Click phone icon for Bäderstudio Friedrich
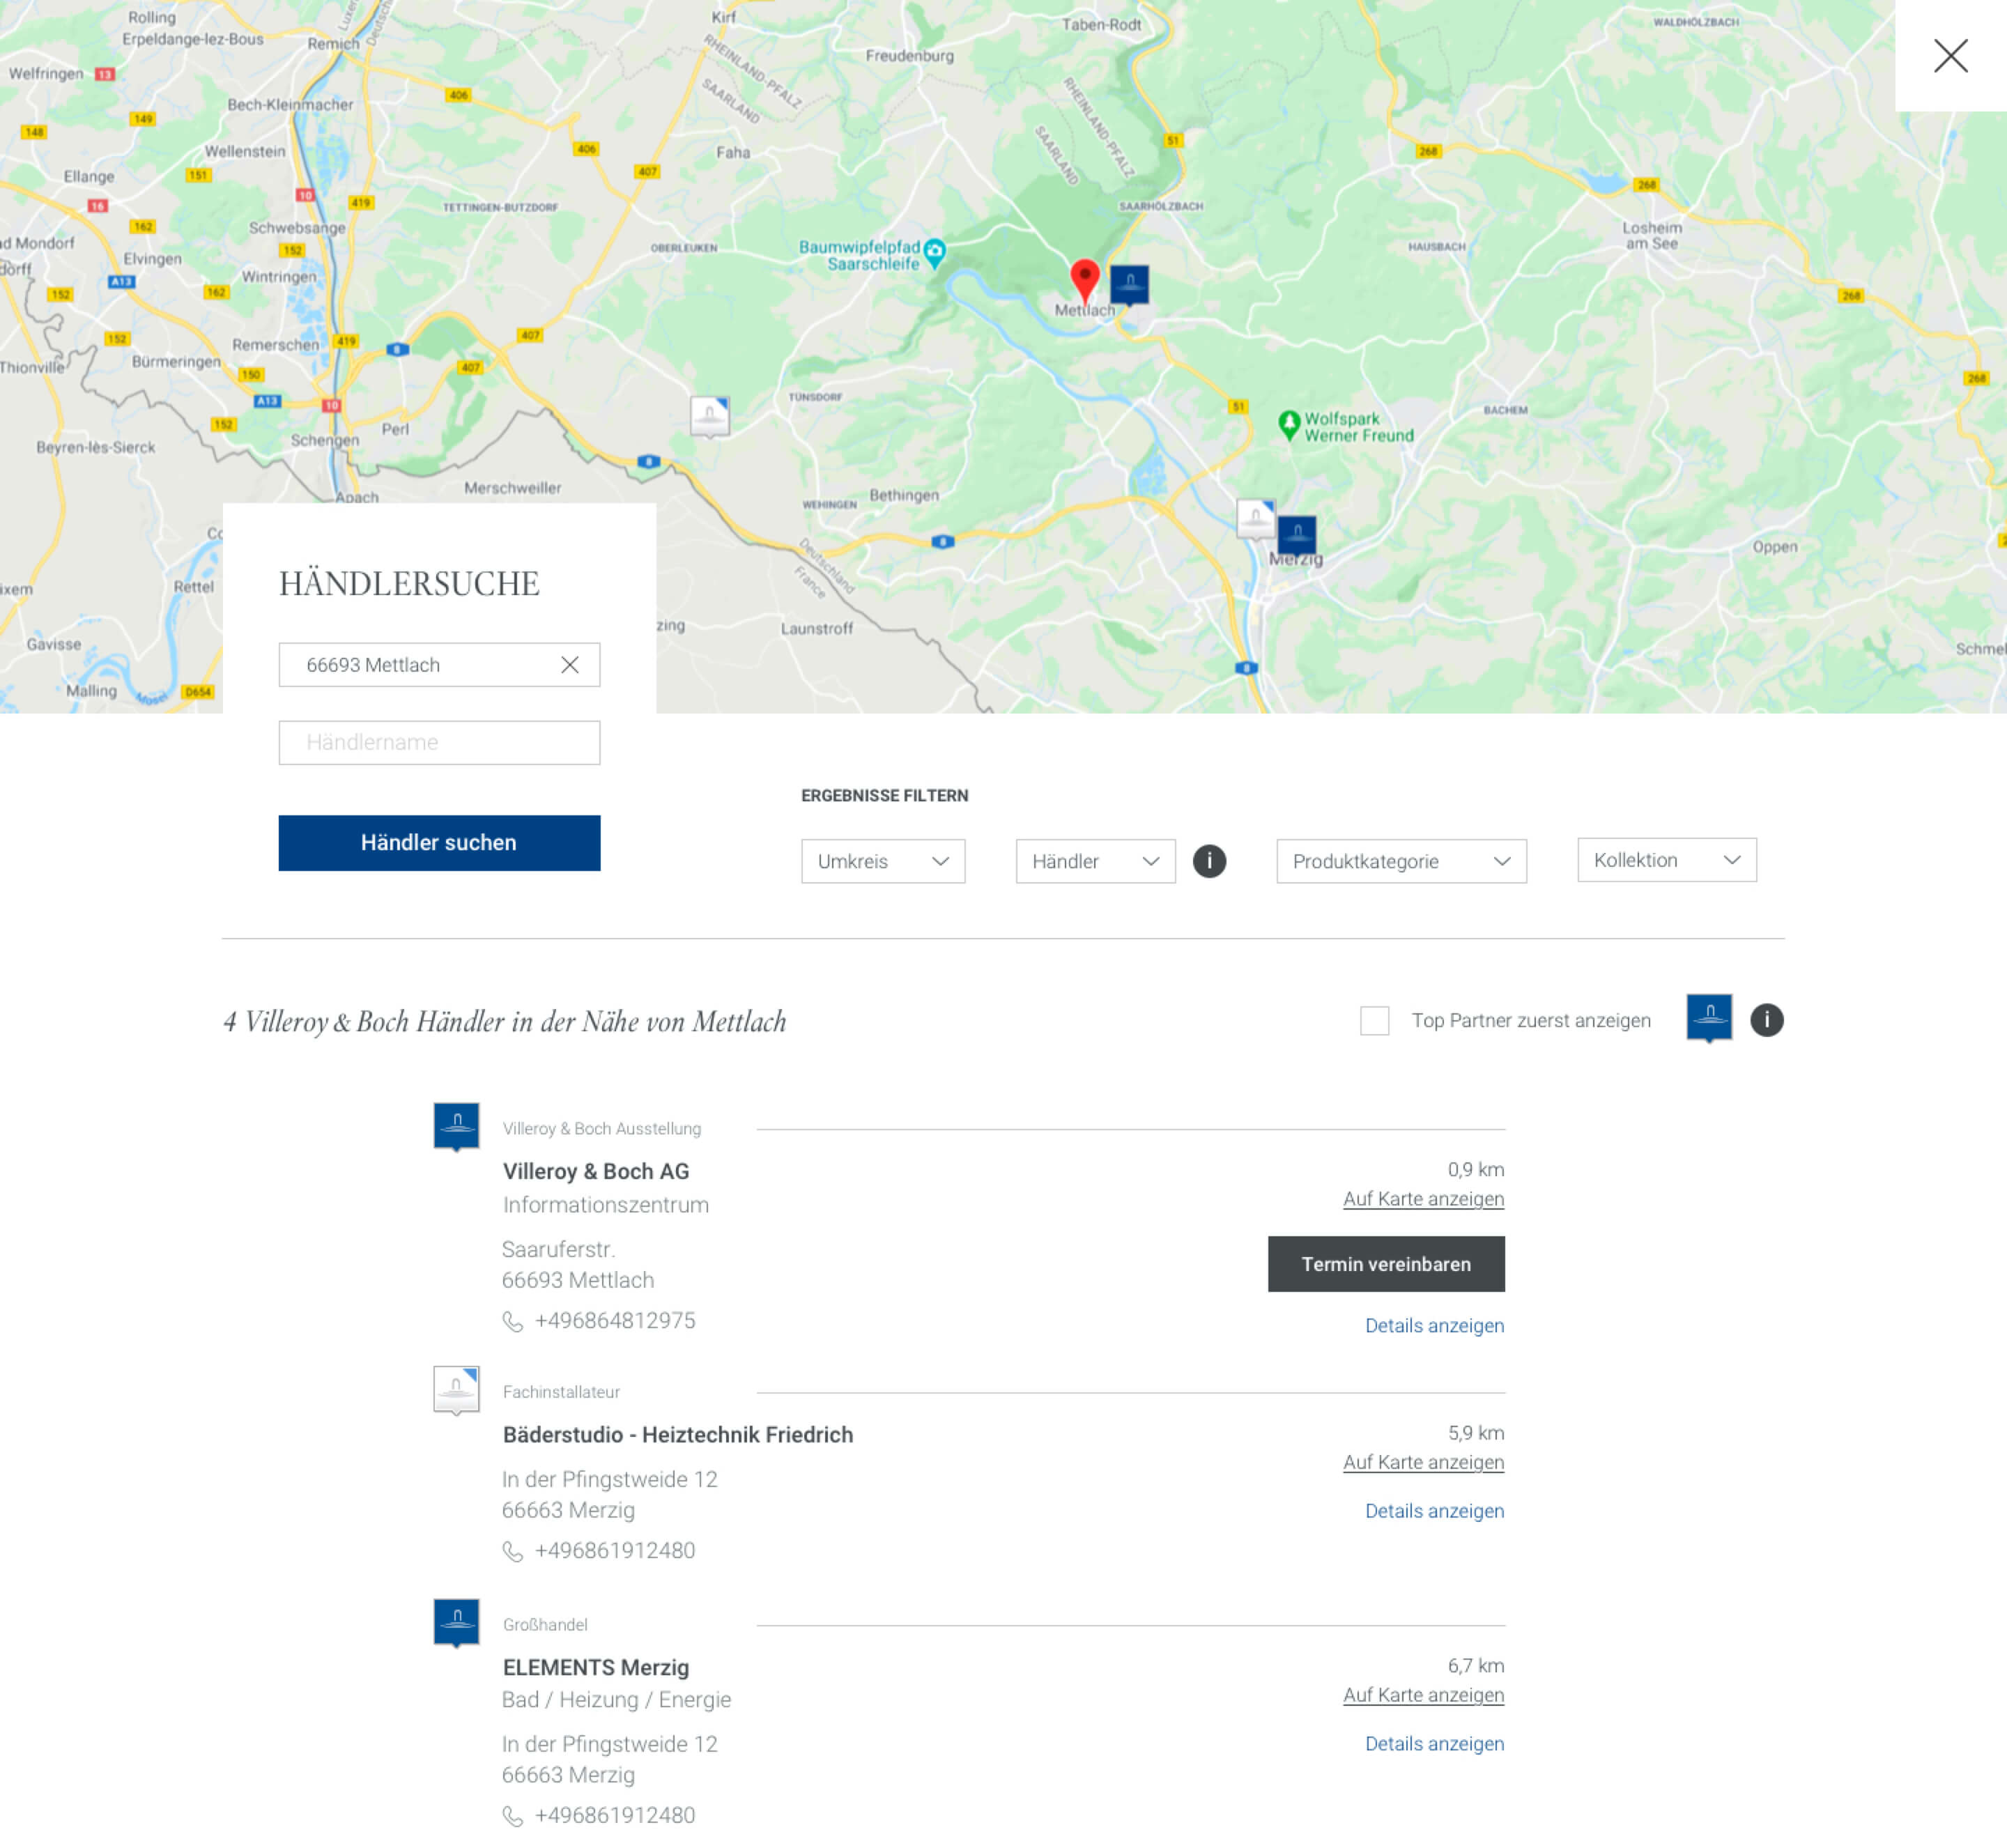2007x1848 pixels. tap(513, 1552)
